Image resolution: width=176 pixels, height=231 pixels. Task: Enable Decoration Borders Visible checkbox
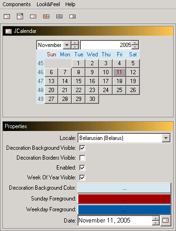[x=82, y=158]
